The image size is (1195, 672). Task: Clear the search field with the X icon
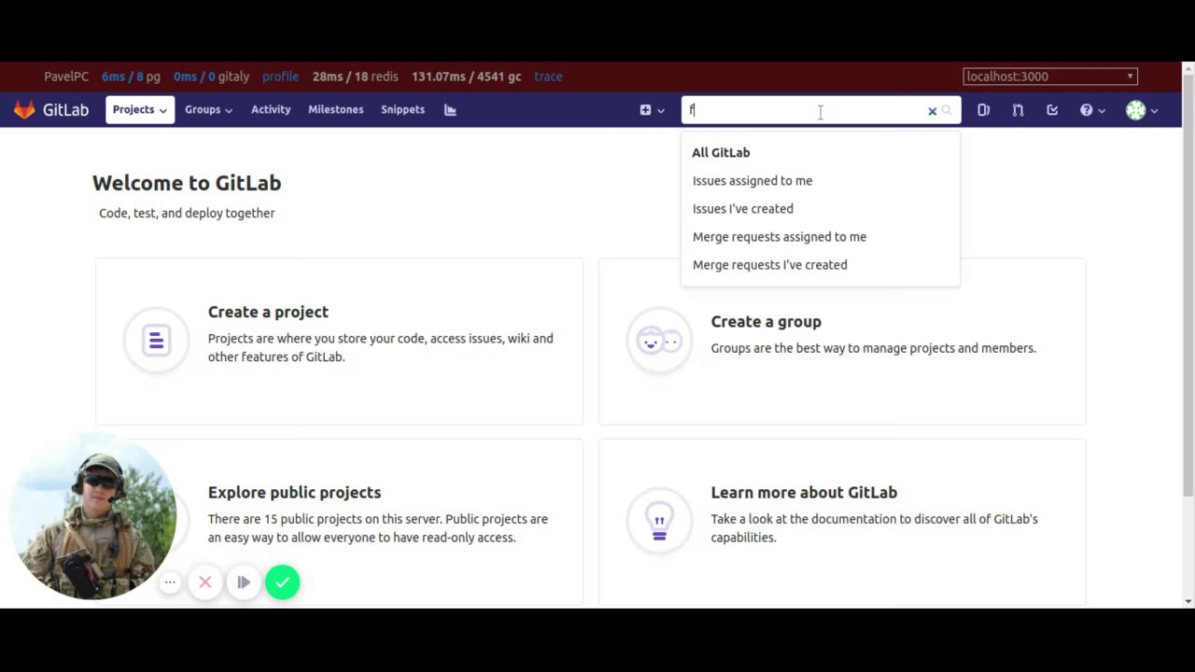click(x=932, y=111)
